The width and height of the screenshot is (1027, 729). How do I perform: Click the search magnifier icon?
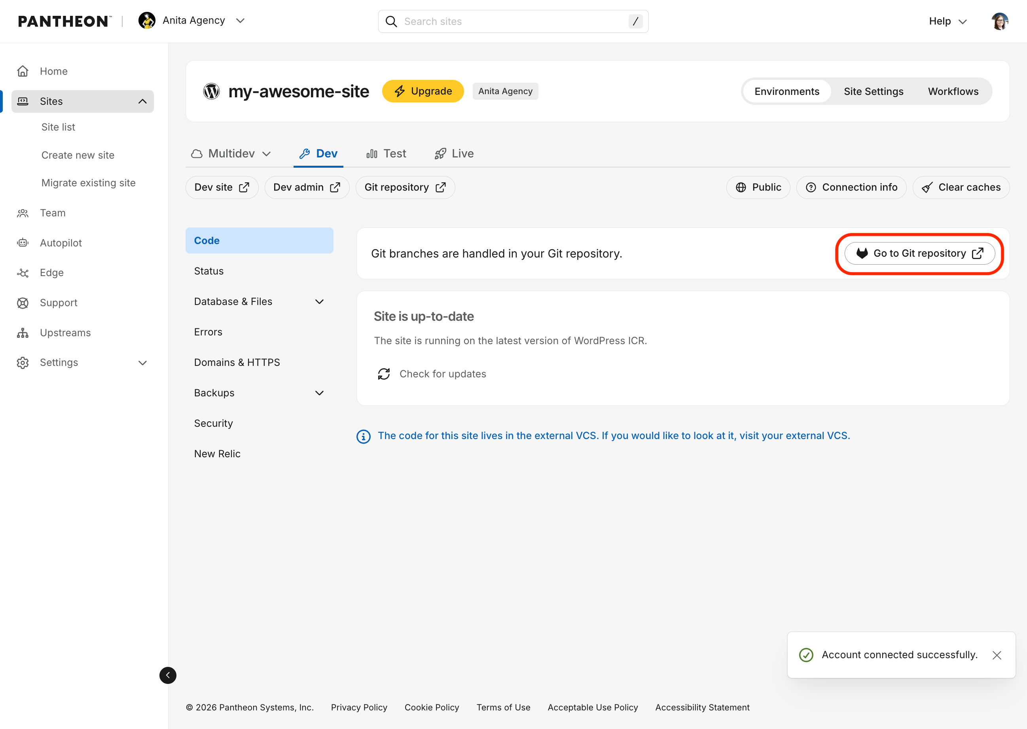(391, 21)
